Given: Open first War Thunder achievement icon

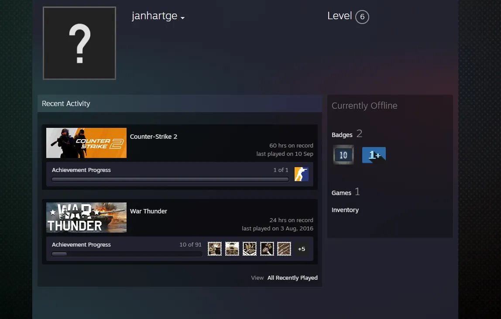Looking at the screenshot, I should point(215,249).
